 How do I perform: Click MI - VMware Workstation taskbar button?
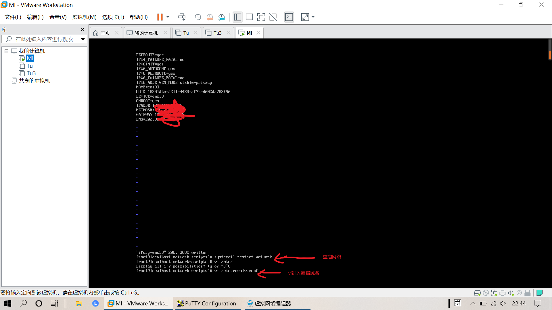[x=139, y=303]
